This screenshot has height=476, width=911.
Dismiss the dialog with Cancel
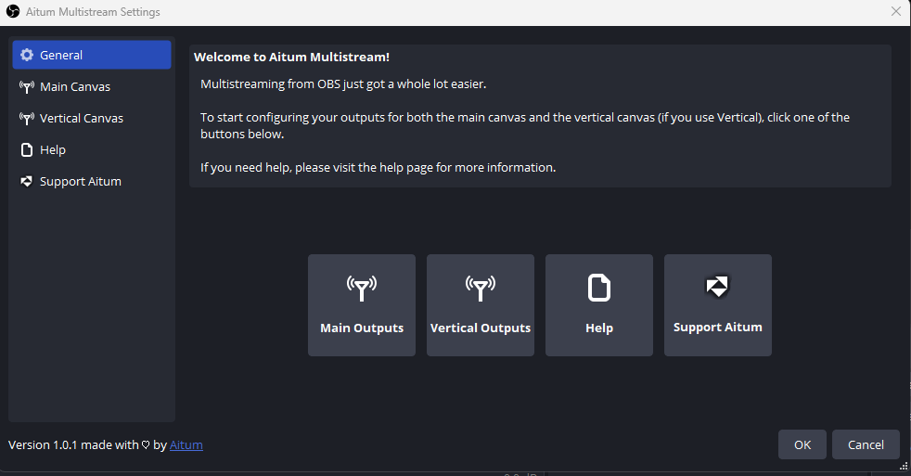pyautogui.click(x=866, y=444)
